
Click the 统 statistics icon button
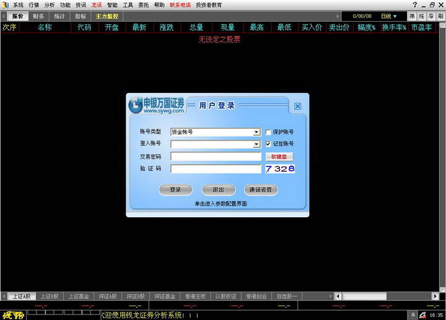422,16
